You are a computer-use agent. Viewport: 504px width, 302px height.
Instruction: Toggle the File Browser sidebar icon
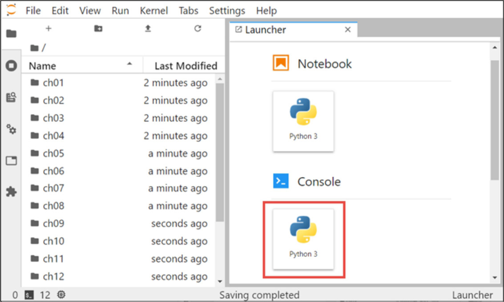tap(11, 34)
